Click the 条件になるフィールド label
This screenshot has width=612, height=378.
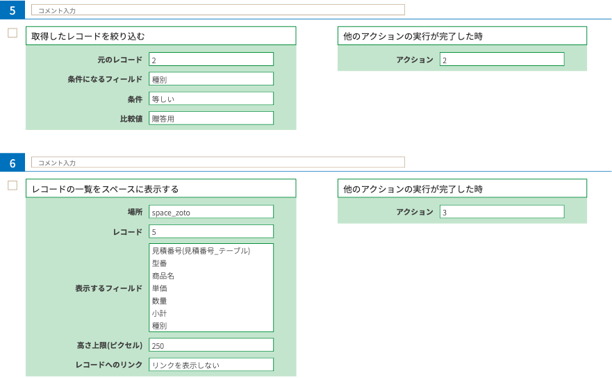pos(105,79)
